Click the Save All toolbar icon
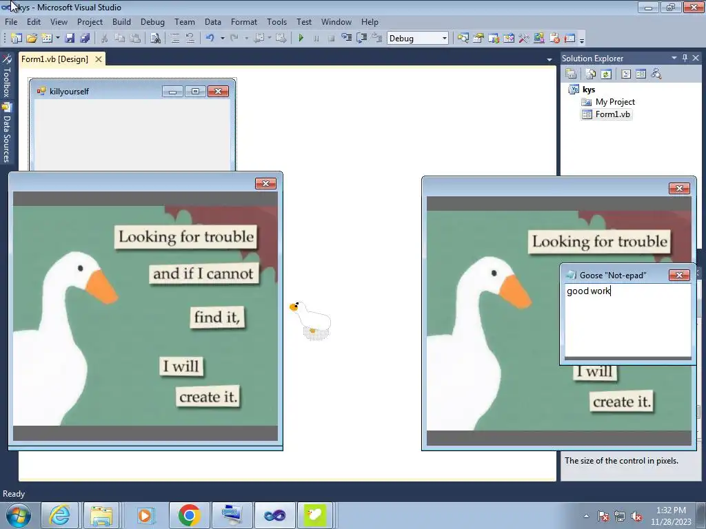 coord(85,39)
